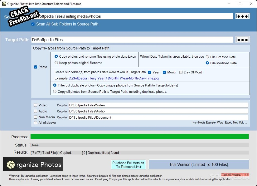Enable the Audio checkbox

(36, 111)
